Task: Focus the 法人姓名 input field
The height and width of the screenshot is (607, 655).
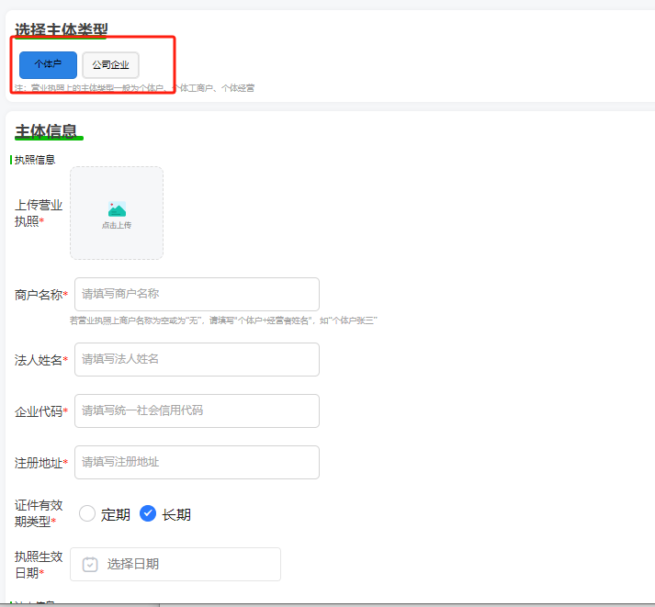Action: (197, 359)
